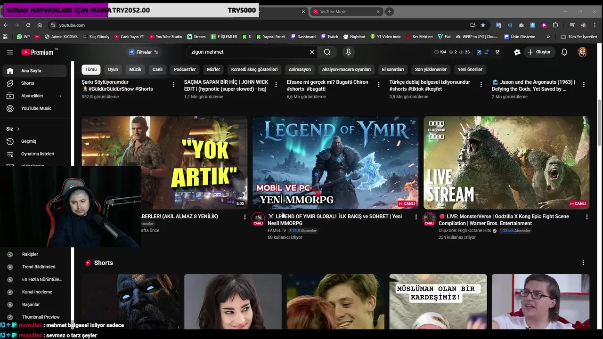
Task: Select the Canlı filter chip
Action: pyautogui.click(x=157, y=69)
